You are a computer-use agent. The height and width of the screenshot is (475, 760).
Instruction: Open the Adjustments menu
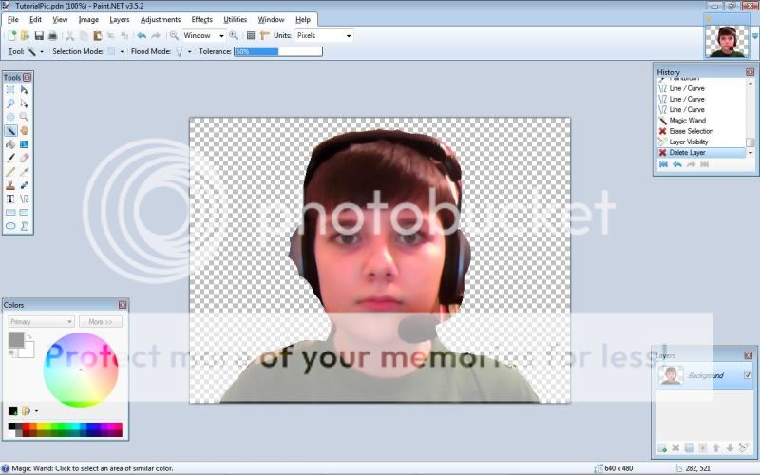click(x=161, y=19)
